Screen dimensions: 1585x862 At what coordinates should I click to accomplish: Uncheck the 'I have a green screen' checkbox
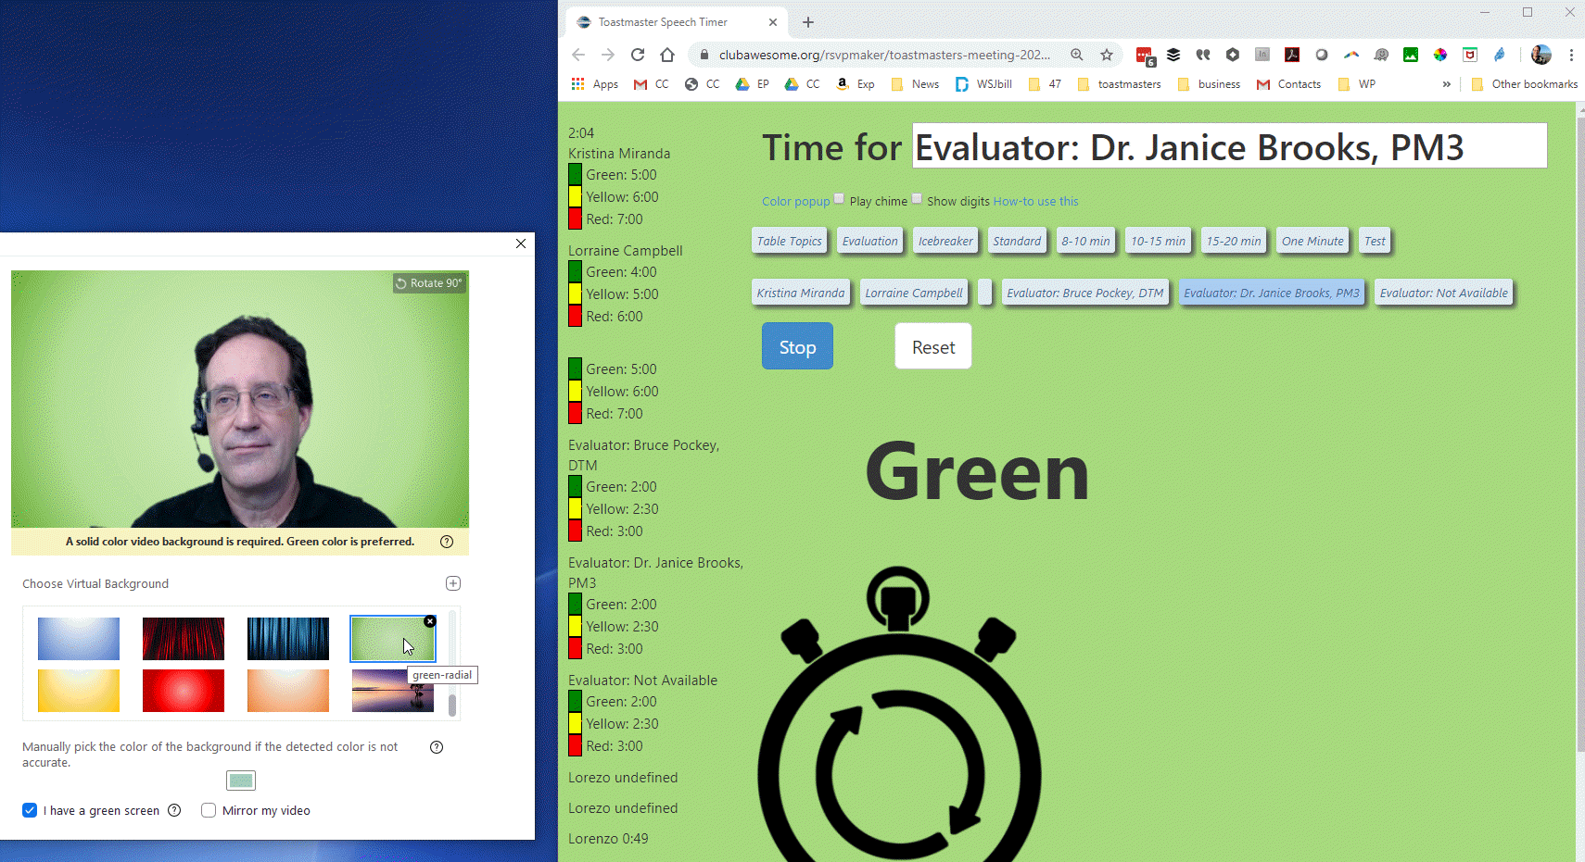coord(30,810)
